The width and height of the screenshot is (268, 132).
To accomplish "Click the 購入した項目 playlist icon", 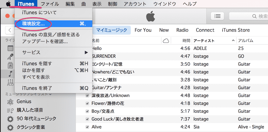I will (10, 111).
